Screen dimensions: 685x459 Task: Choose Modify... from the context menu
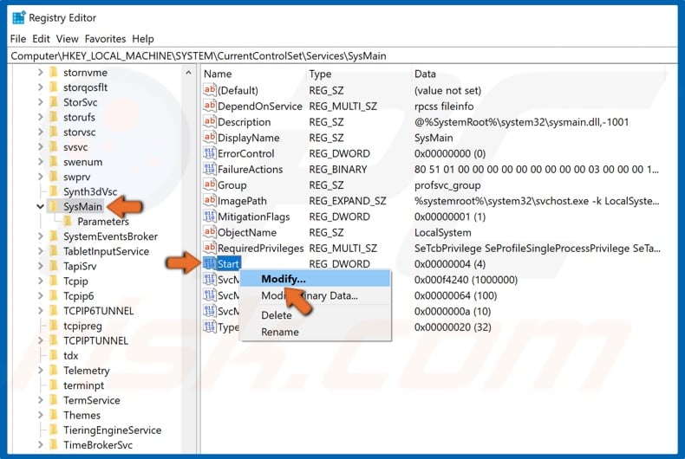pos(315,279)
